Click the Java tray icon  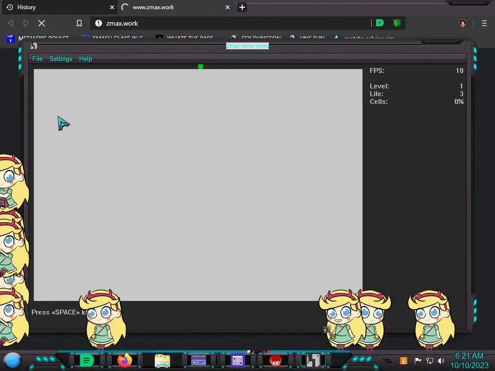pyautogui.click(x=404, y=360)
